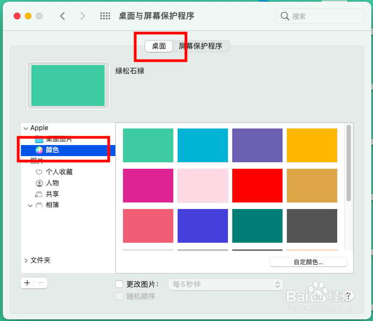Choose the purple swatch

click(257, 145)
